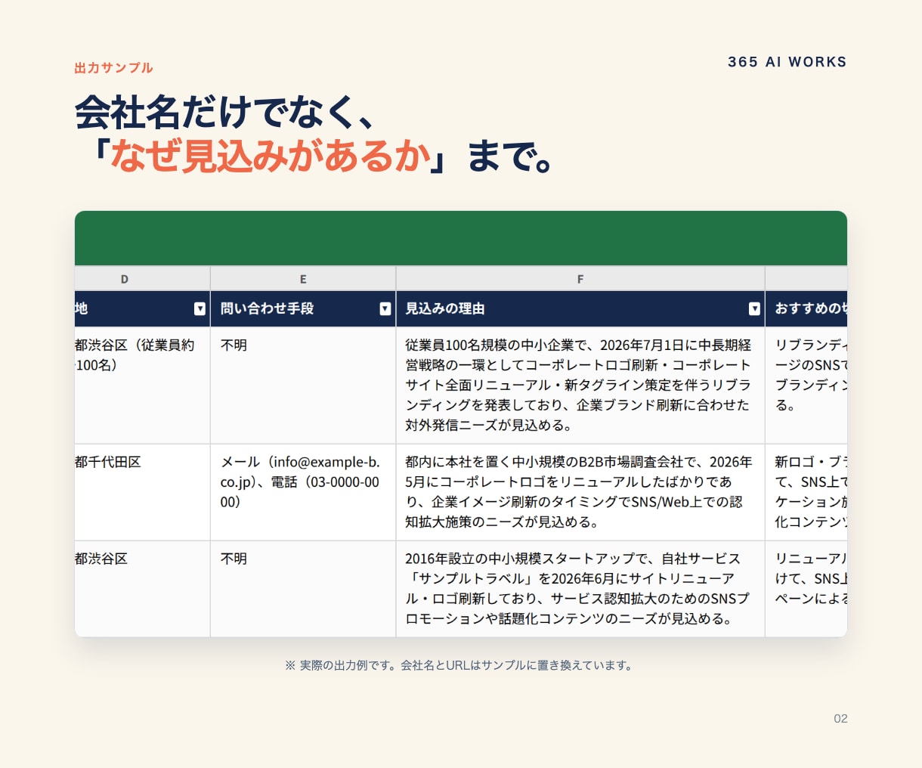Screen dimensions: 922x768
Task: Open filter dropdown on column D header
Action: [x=200, y=308]
